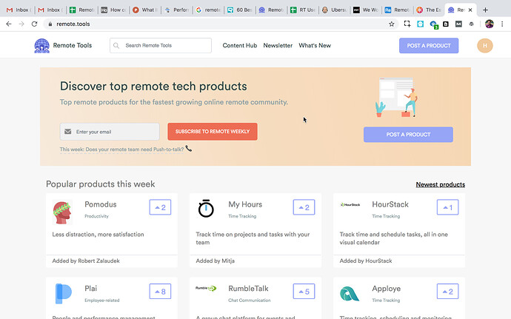
Task: Switch to the 'How c' browser tab
Action: click(114, 10)
